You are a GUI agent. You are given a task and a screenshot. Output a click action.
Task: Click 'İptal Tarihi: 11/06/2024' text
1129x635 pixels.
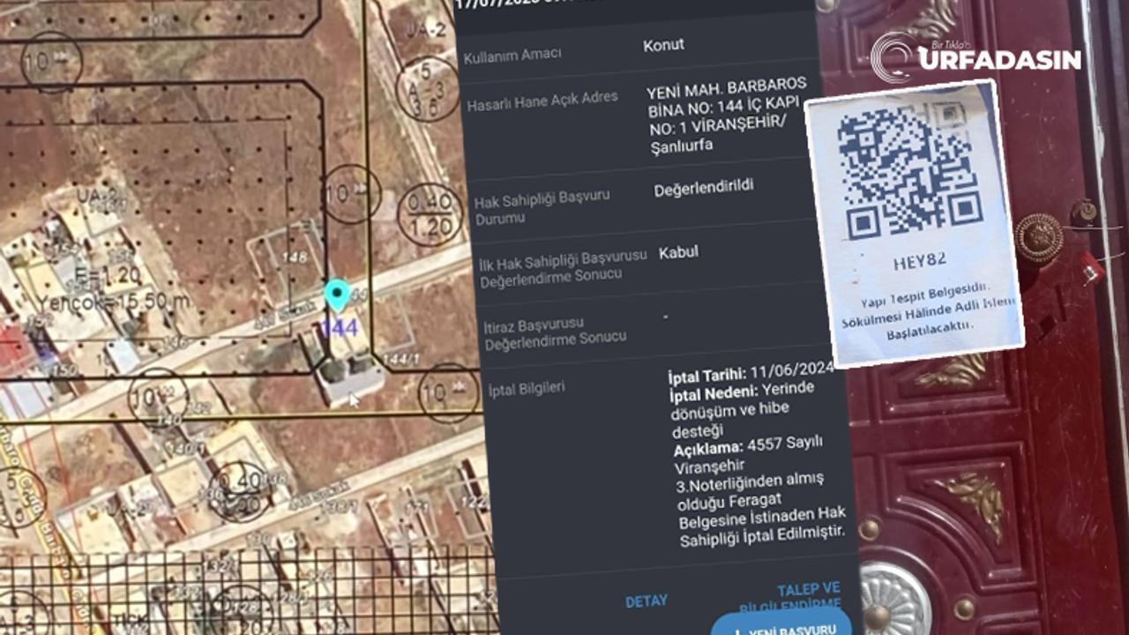point(751,372)
